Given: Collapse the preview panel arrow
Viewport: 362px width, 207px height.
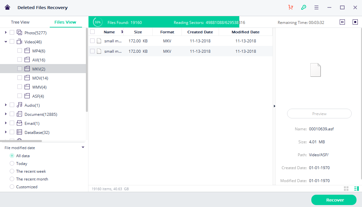Looking at the screenshot, I should 274,106.
